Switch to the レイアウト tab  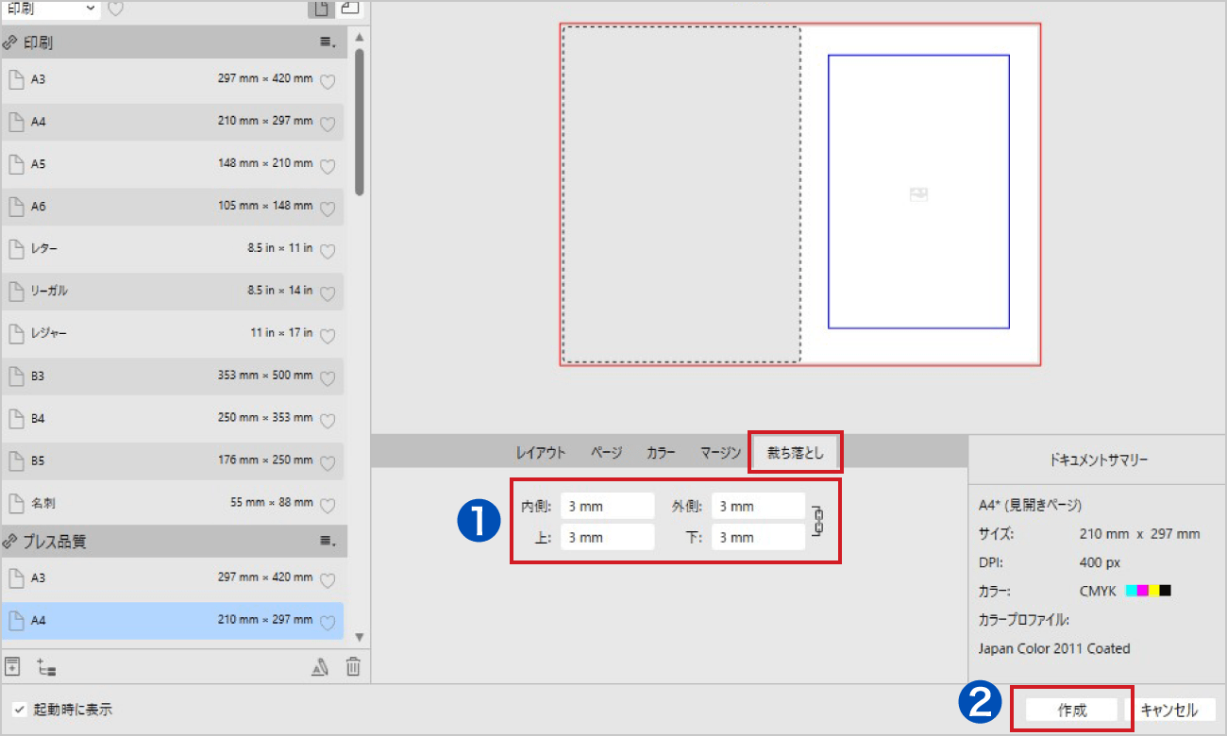click(x=541, y=453)
